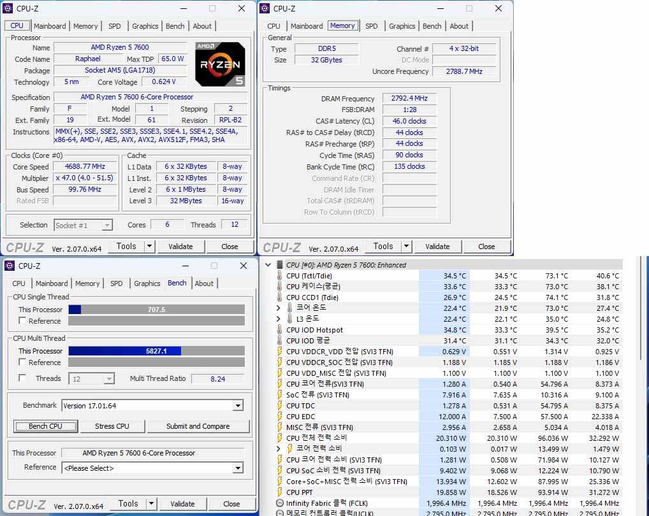649x516 pixels.
Task: Click the sensor list vertical scrollbar
Action: (x=642, y=308)
